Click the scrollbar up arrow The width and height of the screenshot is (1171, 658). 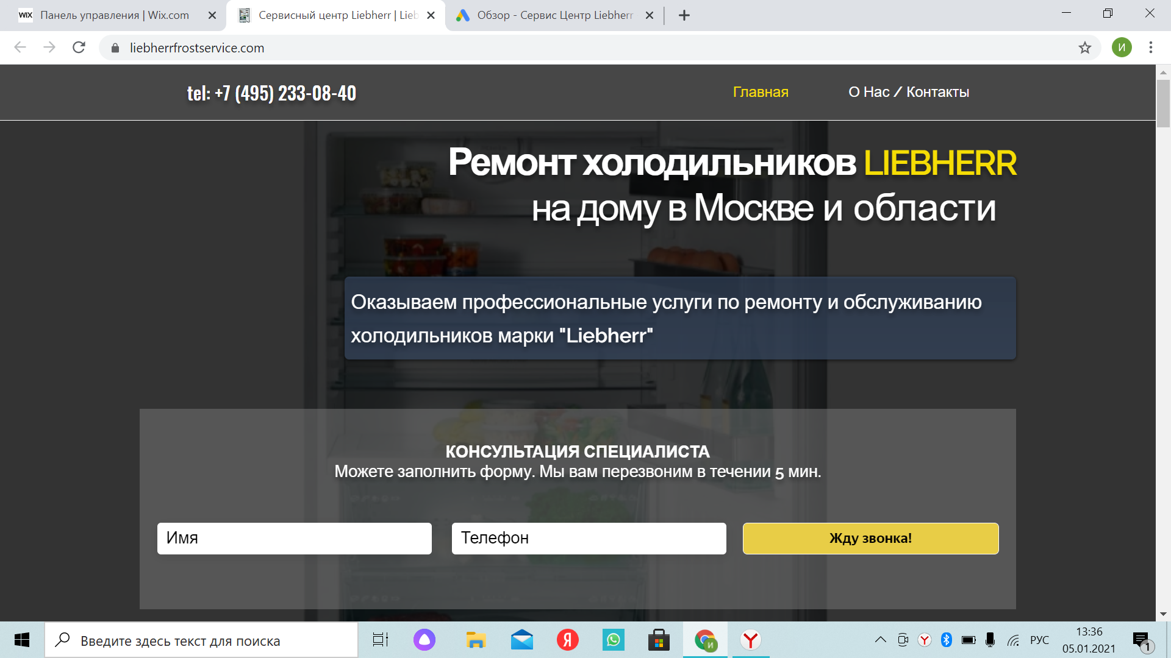(1163, 72)
